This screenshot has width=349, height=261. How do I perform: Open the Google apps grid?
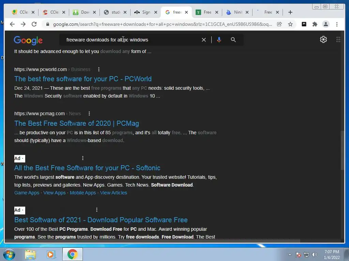pyautogui.click(x=338, y=39)
